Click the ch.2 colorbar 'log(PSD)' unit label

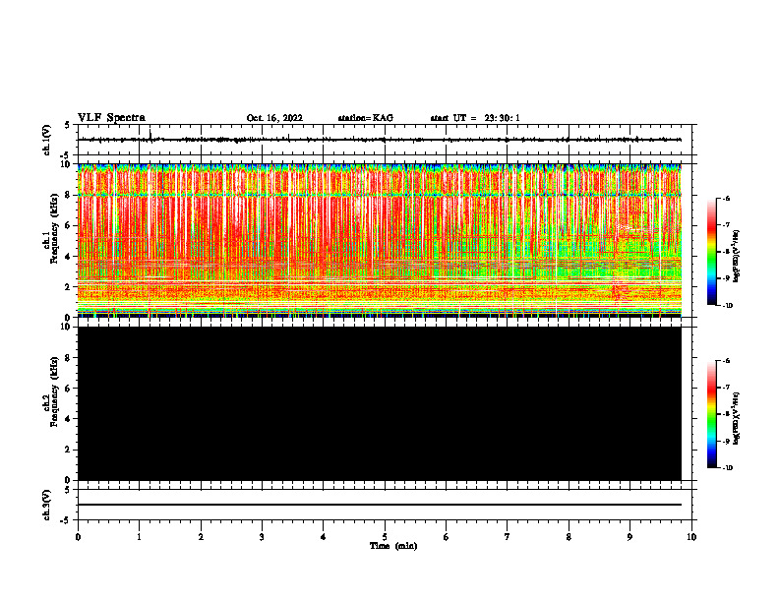(736, 418)
